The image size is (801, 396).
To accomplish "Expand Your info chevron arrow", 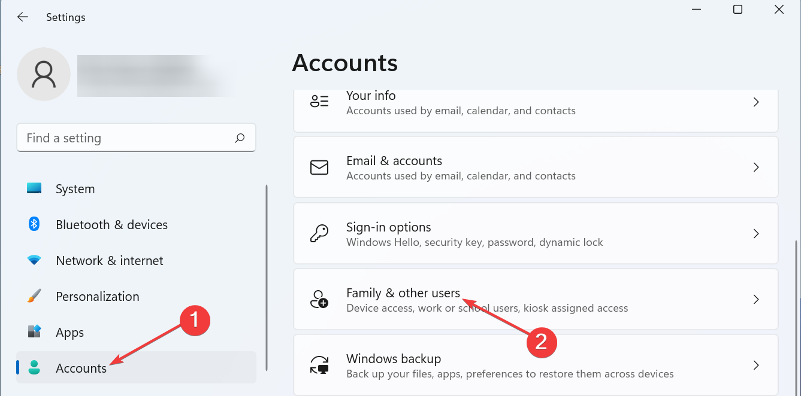I will pos(756,102).
